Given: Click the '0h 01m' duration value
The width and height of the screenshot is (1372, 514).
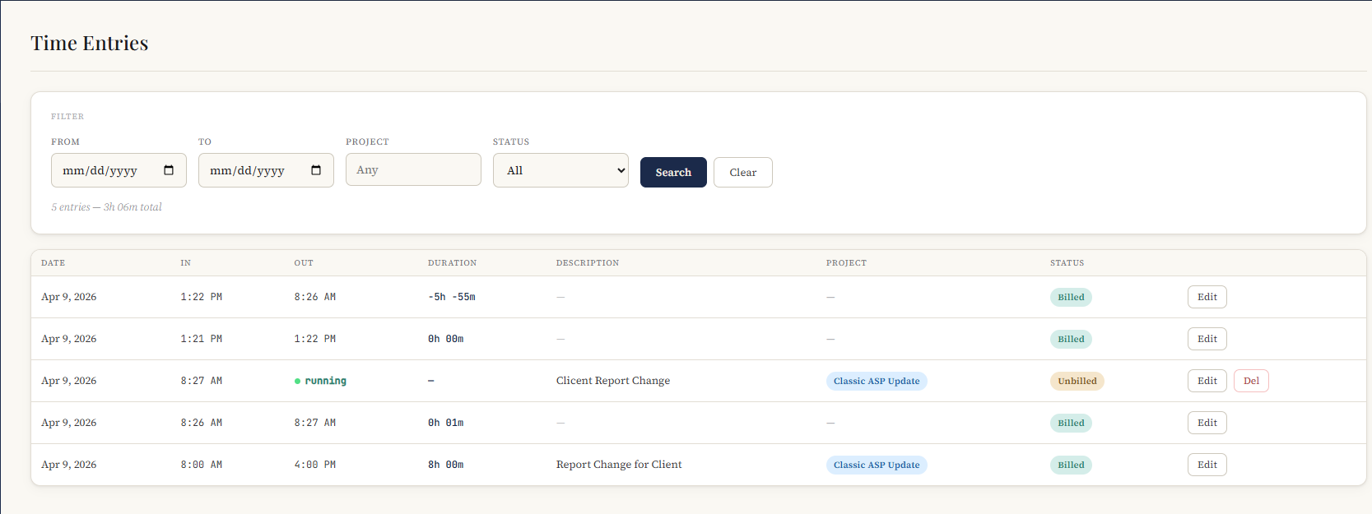Looking at the screenshot, I should coord(446,423).
